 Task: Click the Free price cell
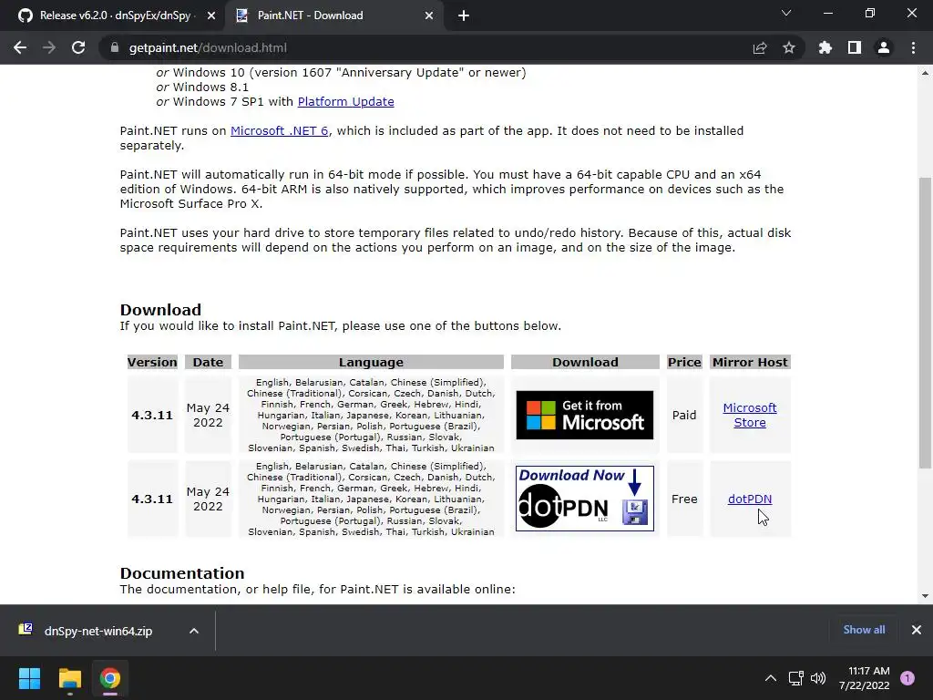tap(684, 499)
